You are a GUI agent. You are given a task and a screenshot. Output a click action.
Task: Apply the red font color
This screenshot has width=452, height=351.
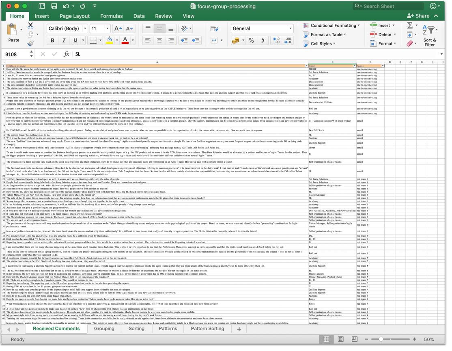(125, 40)
